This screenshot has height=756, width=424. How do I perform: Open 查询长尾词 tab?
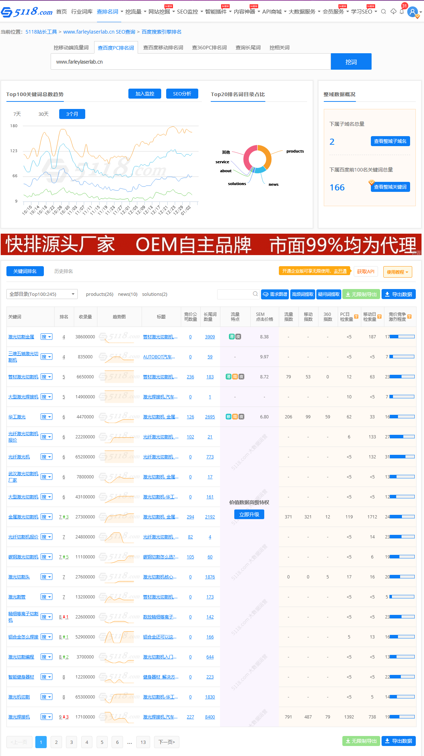(x=248, y=48)
